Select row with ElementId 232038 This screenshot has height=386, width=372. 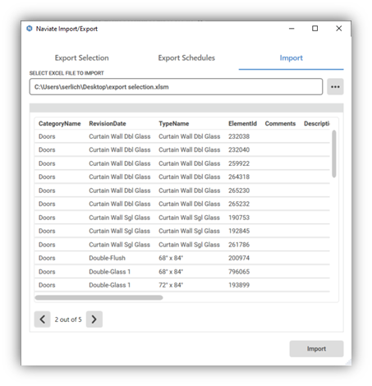tap(182, 136)
